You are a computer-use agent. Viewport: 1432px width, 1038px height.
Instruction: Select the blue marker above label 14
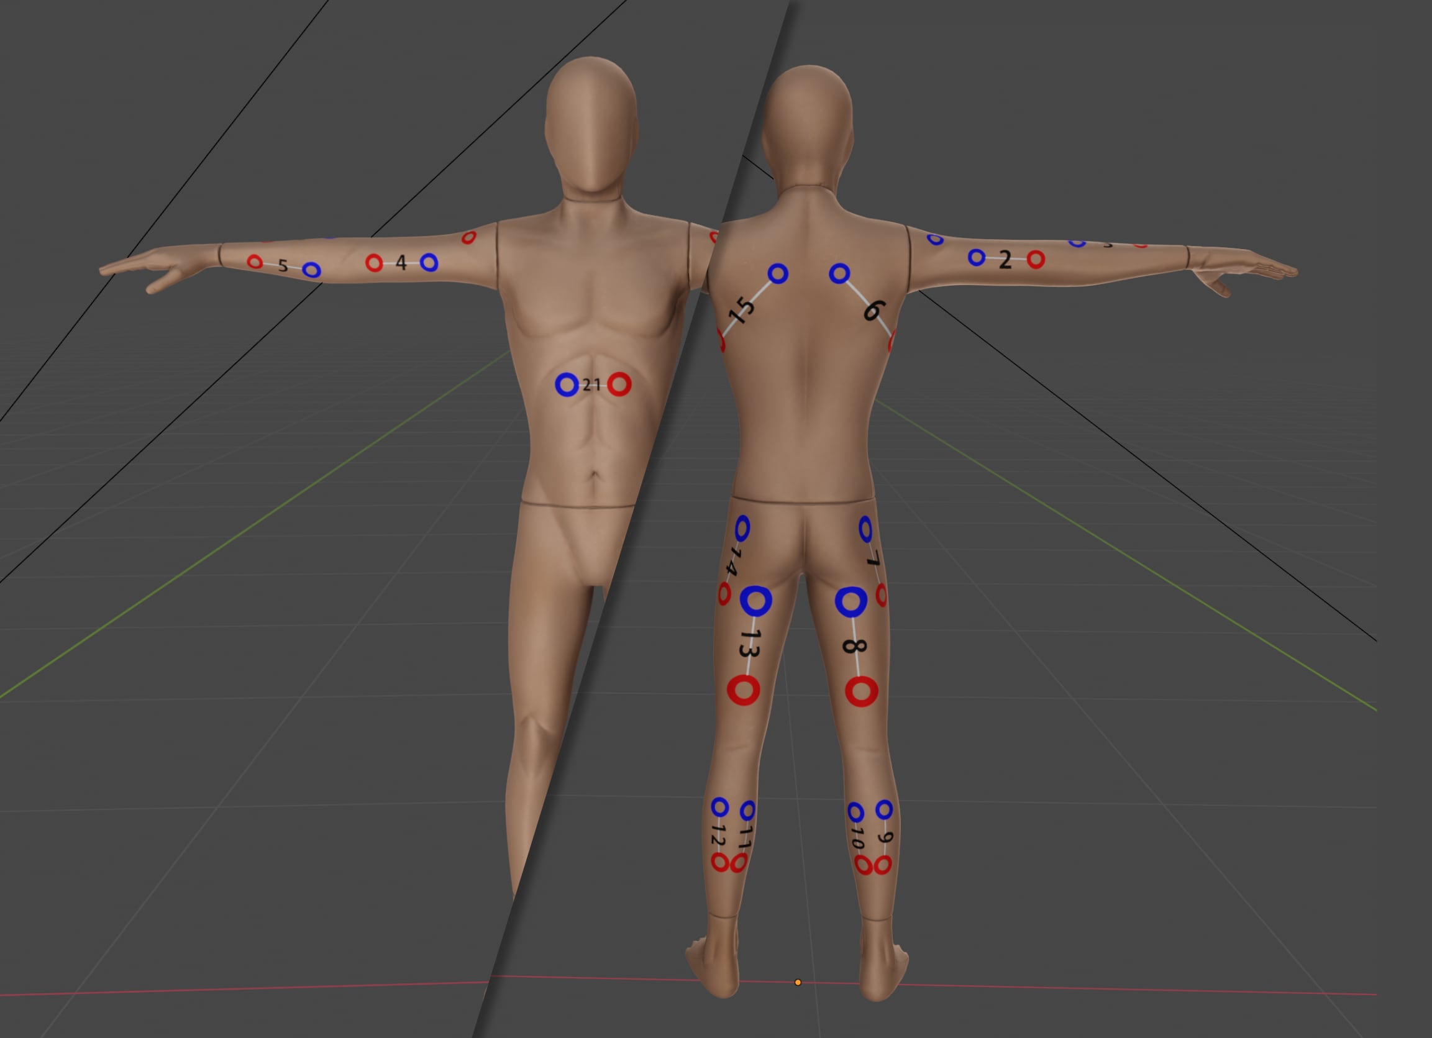point(742,529)
